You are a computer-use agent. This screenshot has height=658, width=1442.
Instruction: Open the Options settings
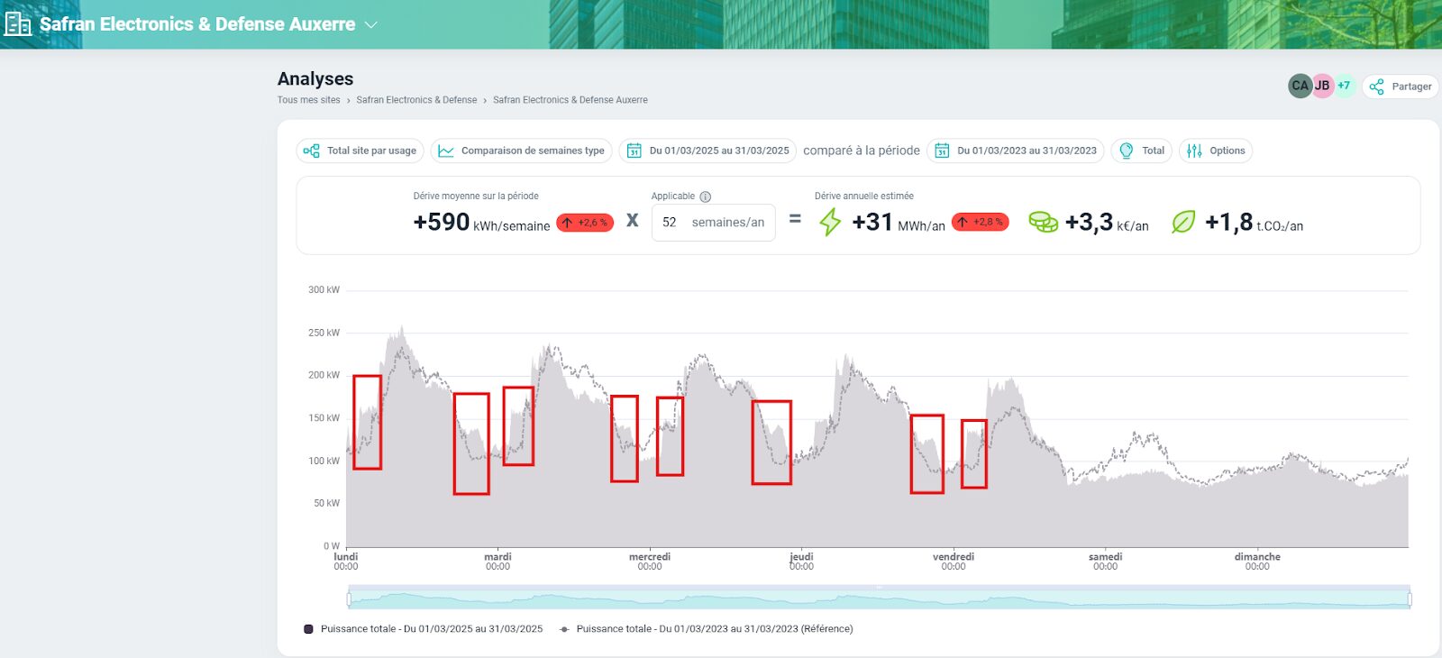[1216, 151]
